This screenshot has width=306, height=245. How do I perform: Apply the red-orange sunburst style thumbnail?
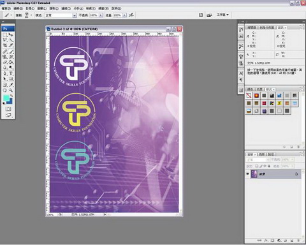256,96
